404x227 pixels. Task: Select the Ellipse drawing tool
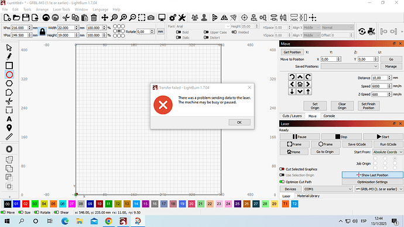point(9,75)
